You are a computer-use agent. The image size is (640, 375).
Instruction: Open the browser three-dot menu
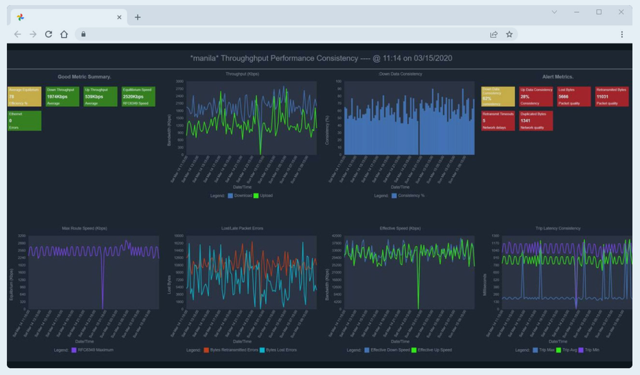pyautogui.click(x=621, y=35)
